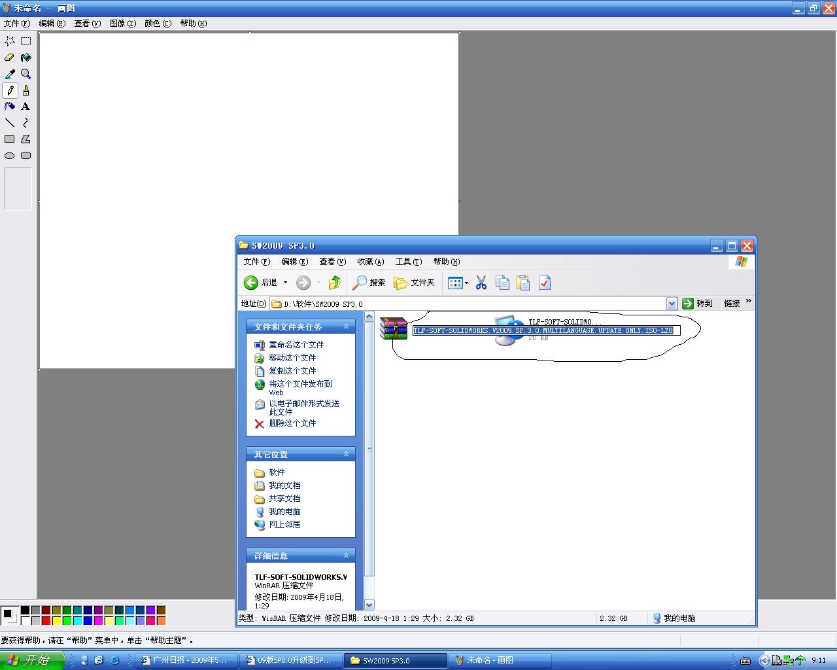Click 删除这个文件 task link
This screenshot has height=670, width=837.
(292, 423)
